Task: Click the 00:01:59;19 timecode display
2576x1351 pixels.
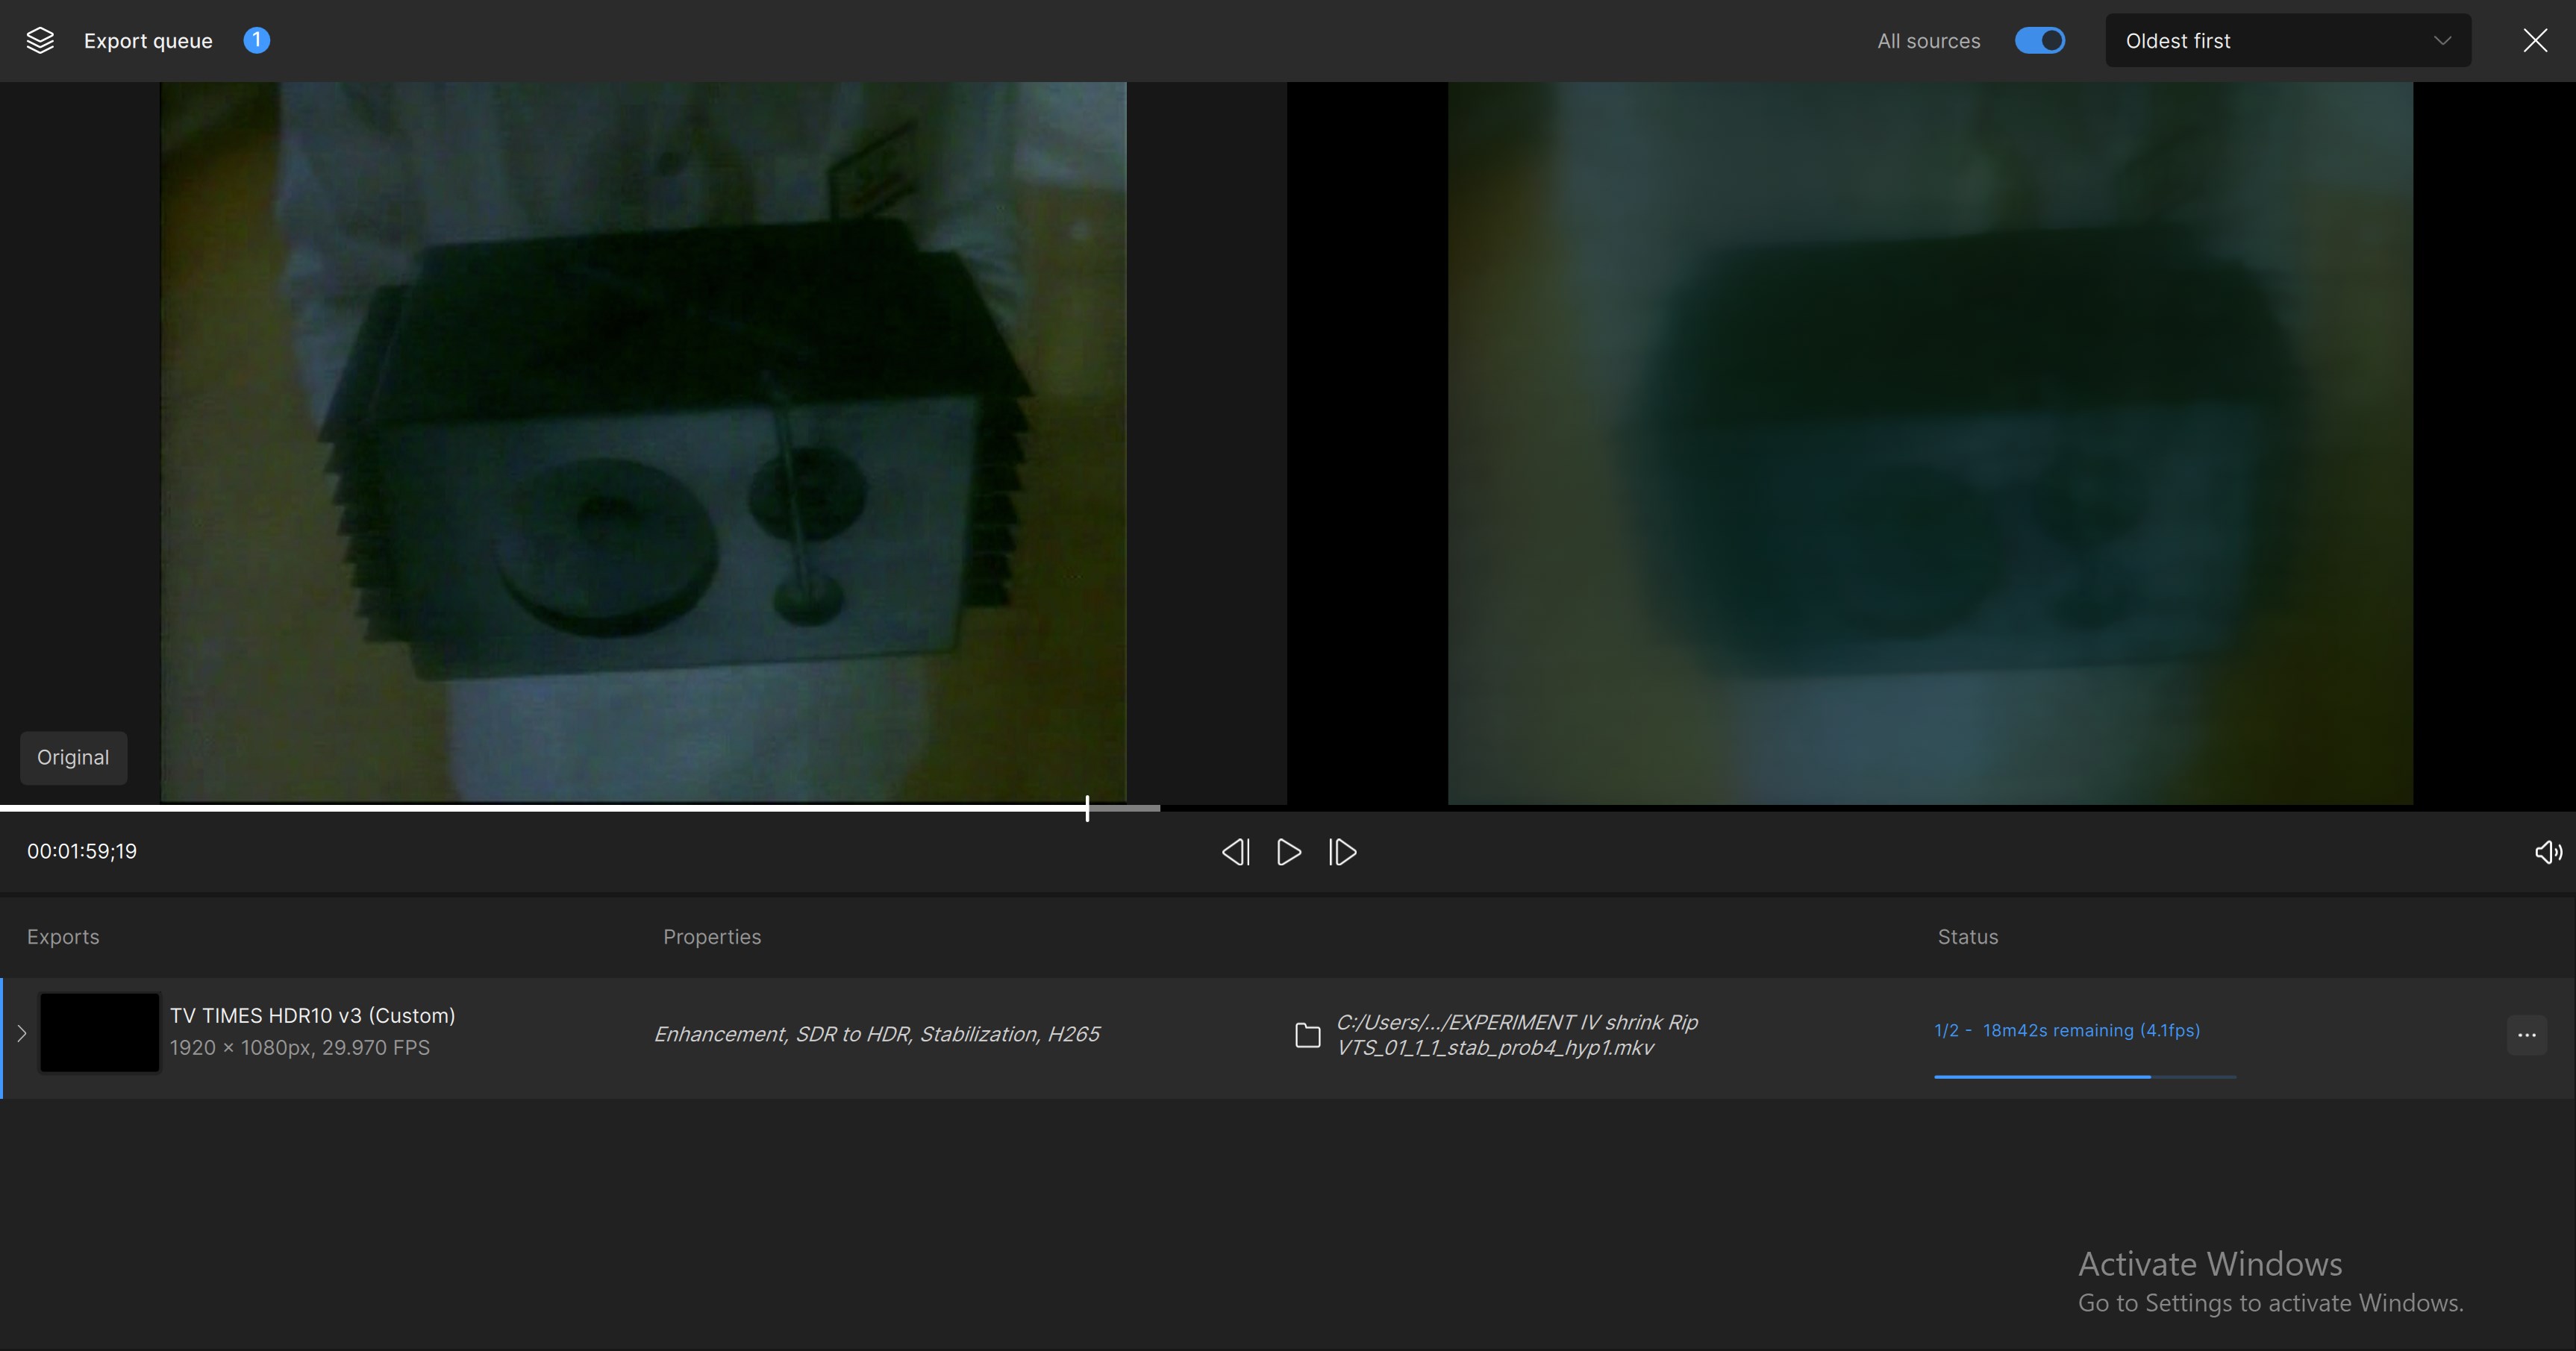Action: [x=82, y=851]
